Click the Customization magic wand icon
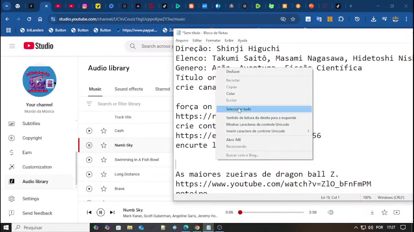414x232 pixels. [12, 167]
